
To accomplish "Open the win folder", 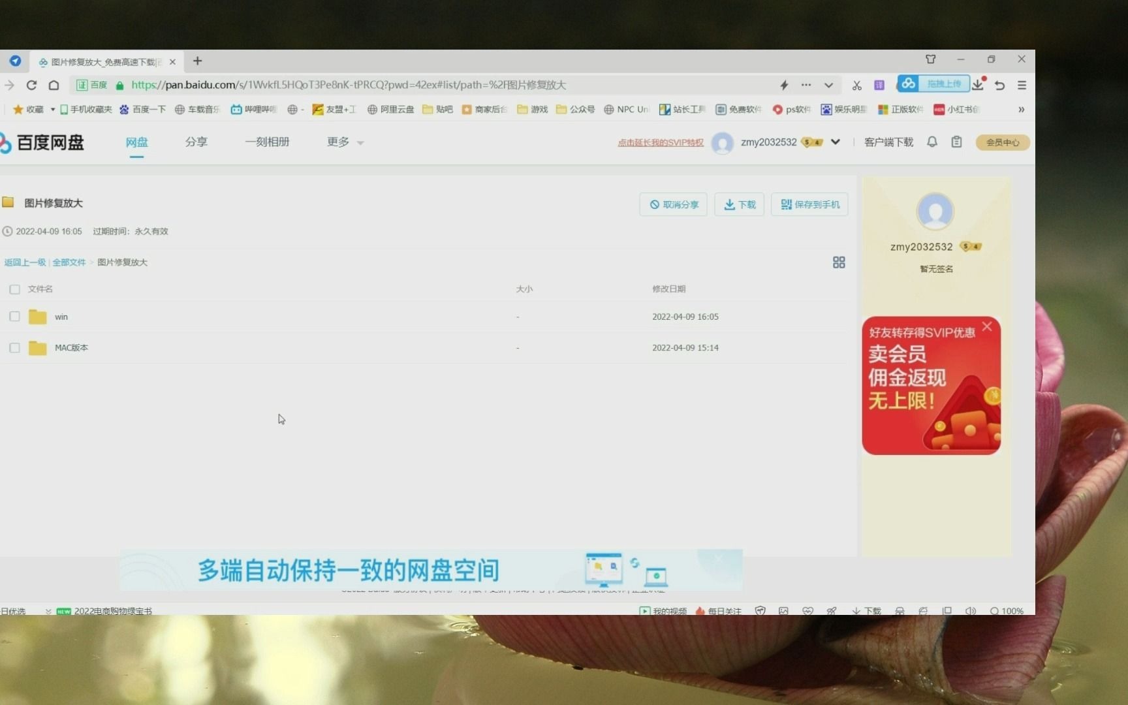I will (x=61, y=317).
